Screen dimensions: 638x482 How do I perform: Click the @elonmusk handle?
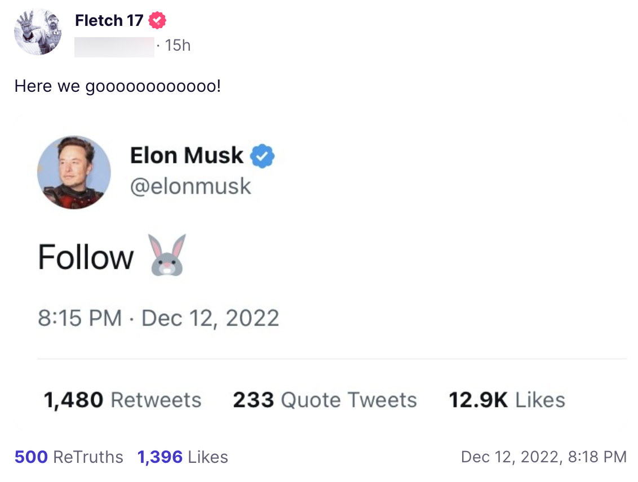coord(190,186)
